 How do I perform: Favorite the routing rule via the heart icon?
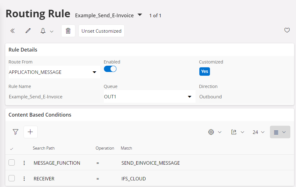pyautogui.click(x=287, y=30)
